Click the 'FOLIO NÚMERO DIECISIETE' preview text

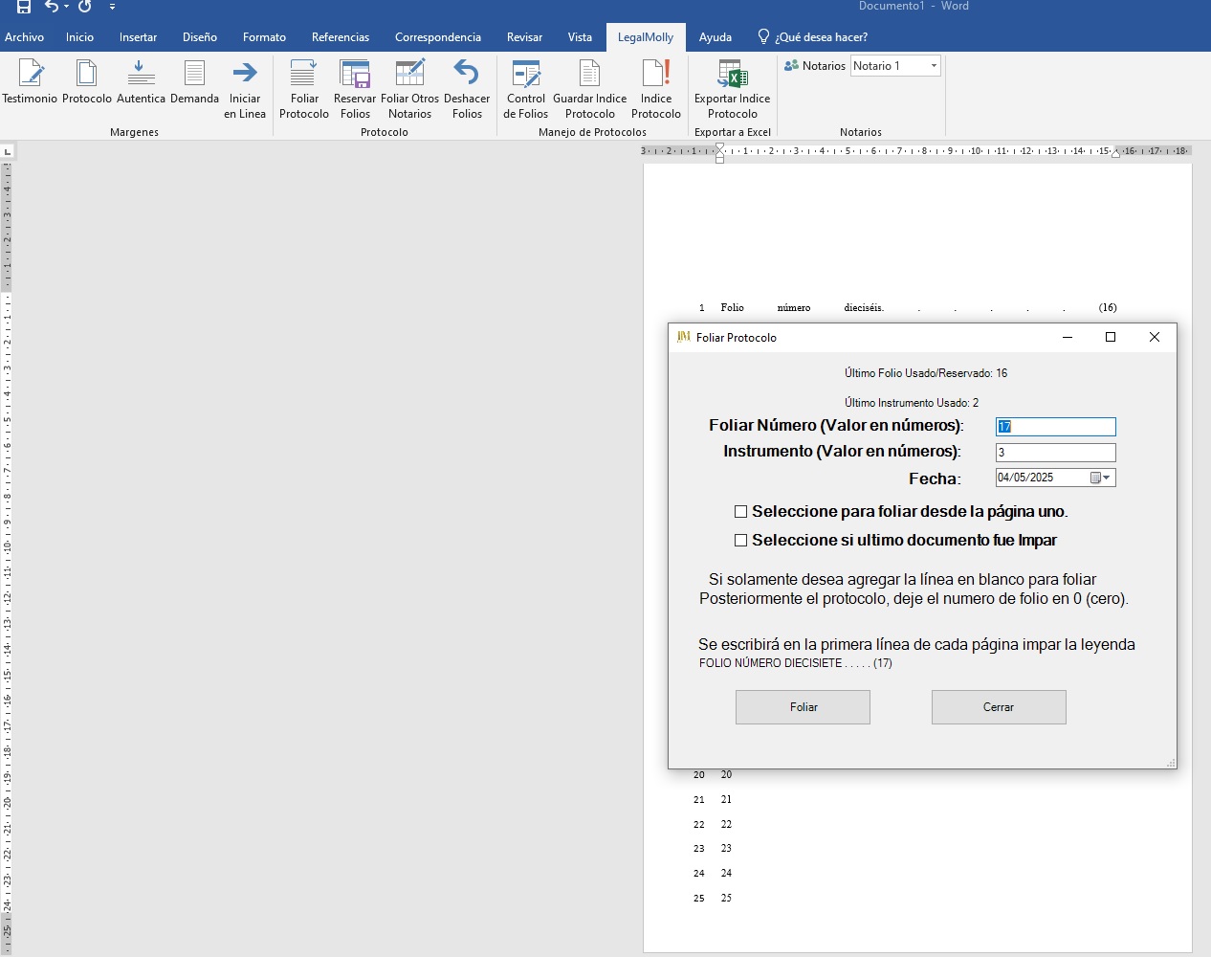pos(795,663)
